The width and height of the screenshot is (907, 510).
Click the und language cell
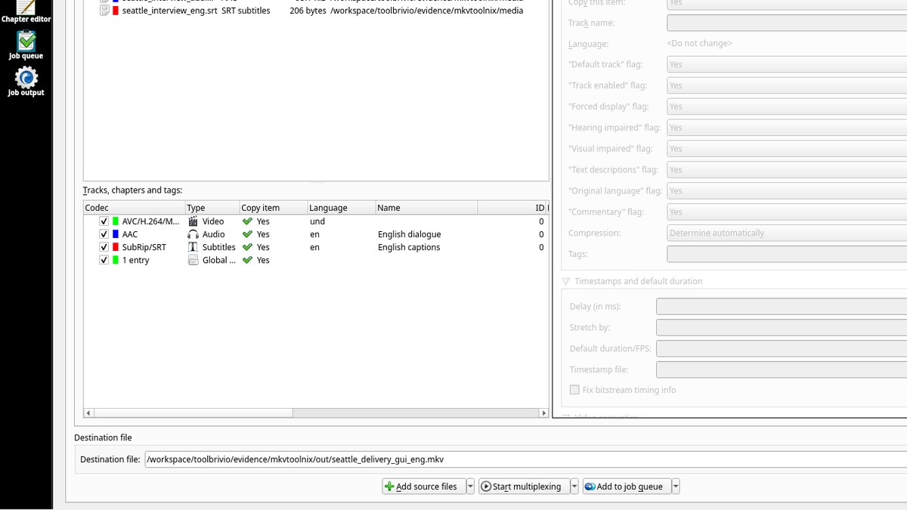click(x=317, y=221)
